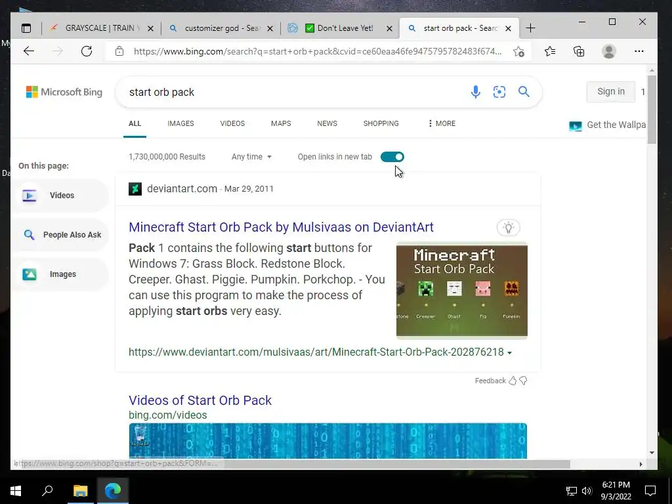Open the clock and date in taskbar

(x=616, y=491)
